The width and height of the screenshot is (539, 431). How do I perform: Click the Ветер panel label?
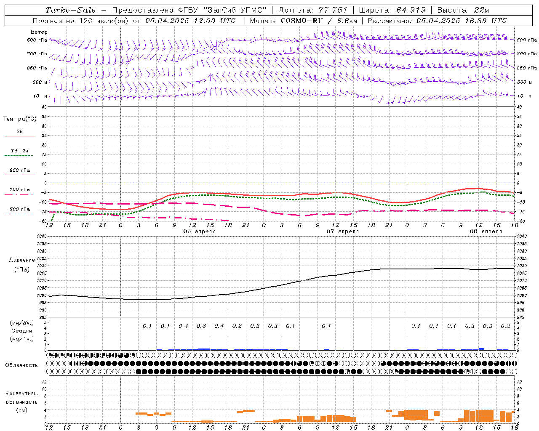[x=39, y=32]
